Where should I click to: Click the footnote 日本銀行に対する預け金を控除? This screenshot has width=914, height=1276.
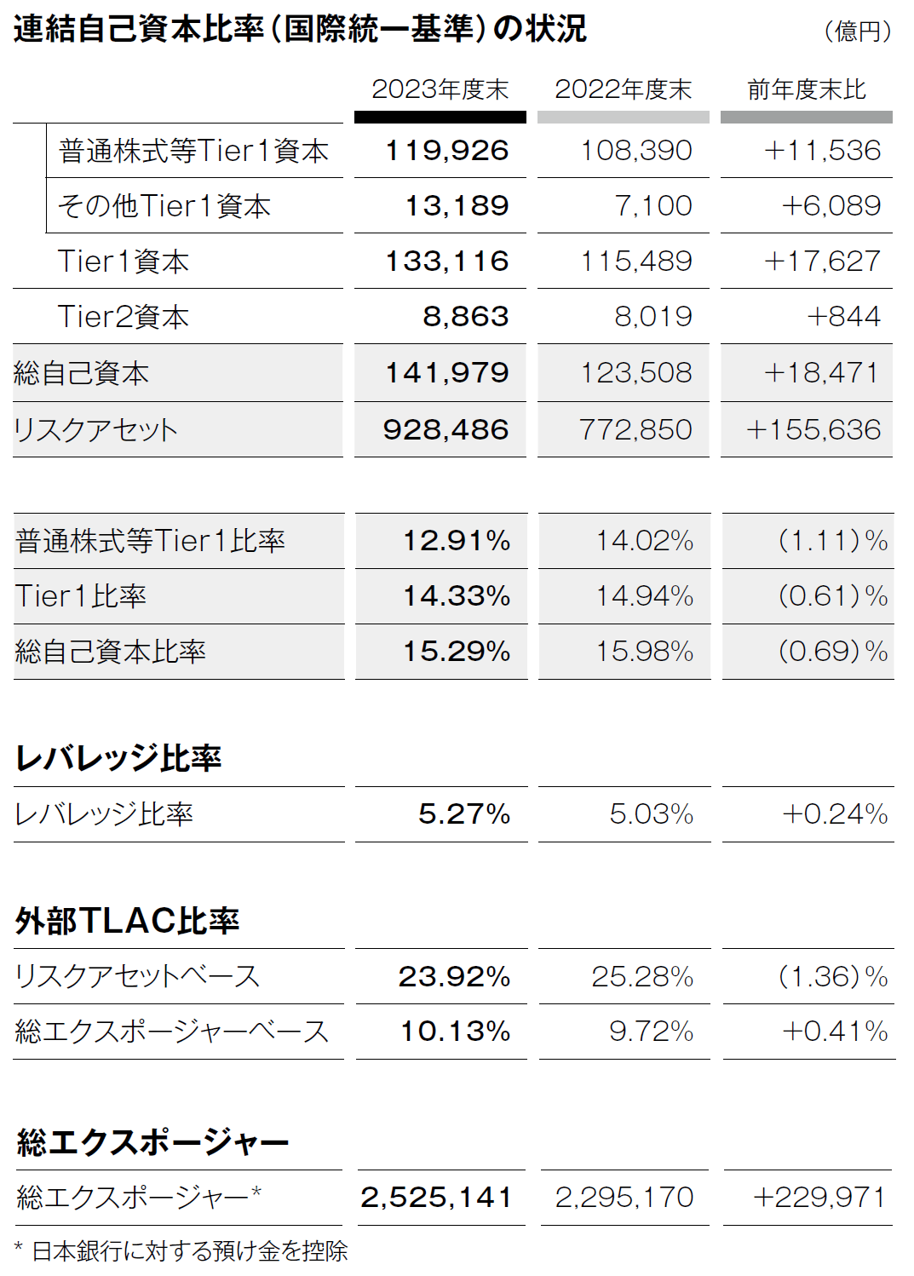[190, 1251]
